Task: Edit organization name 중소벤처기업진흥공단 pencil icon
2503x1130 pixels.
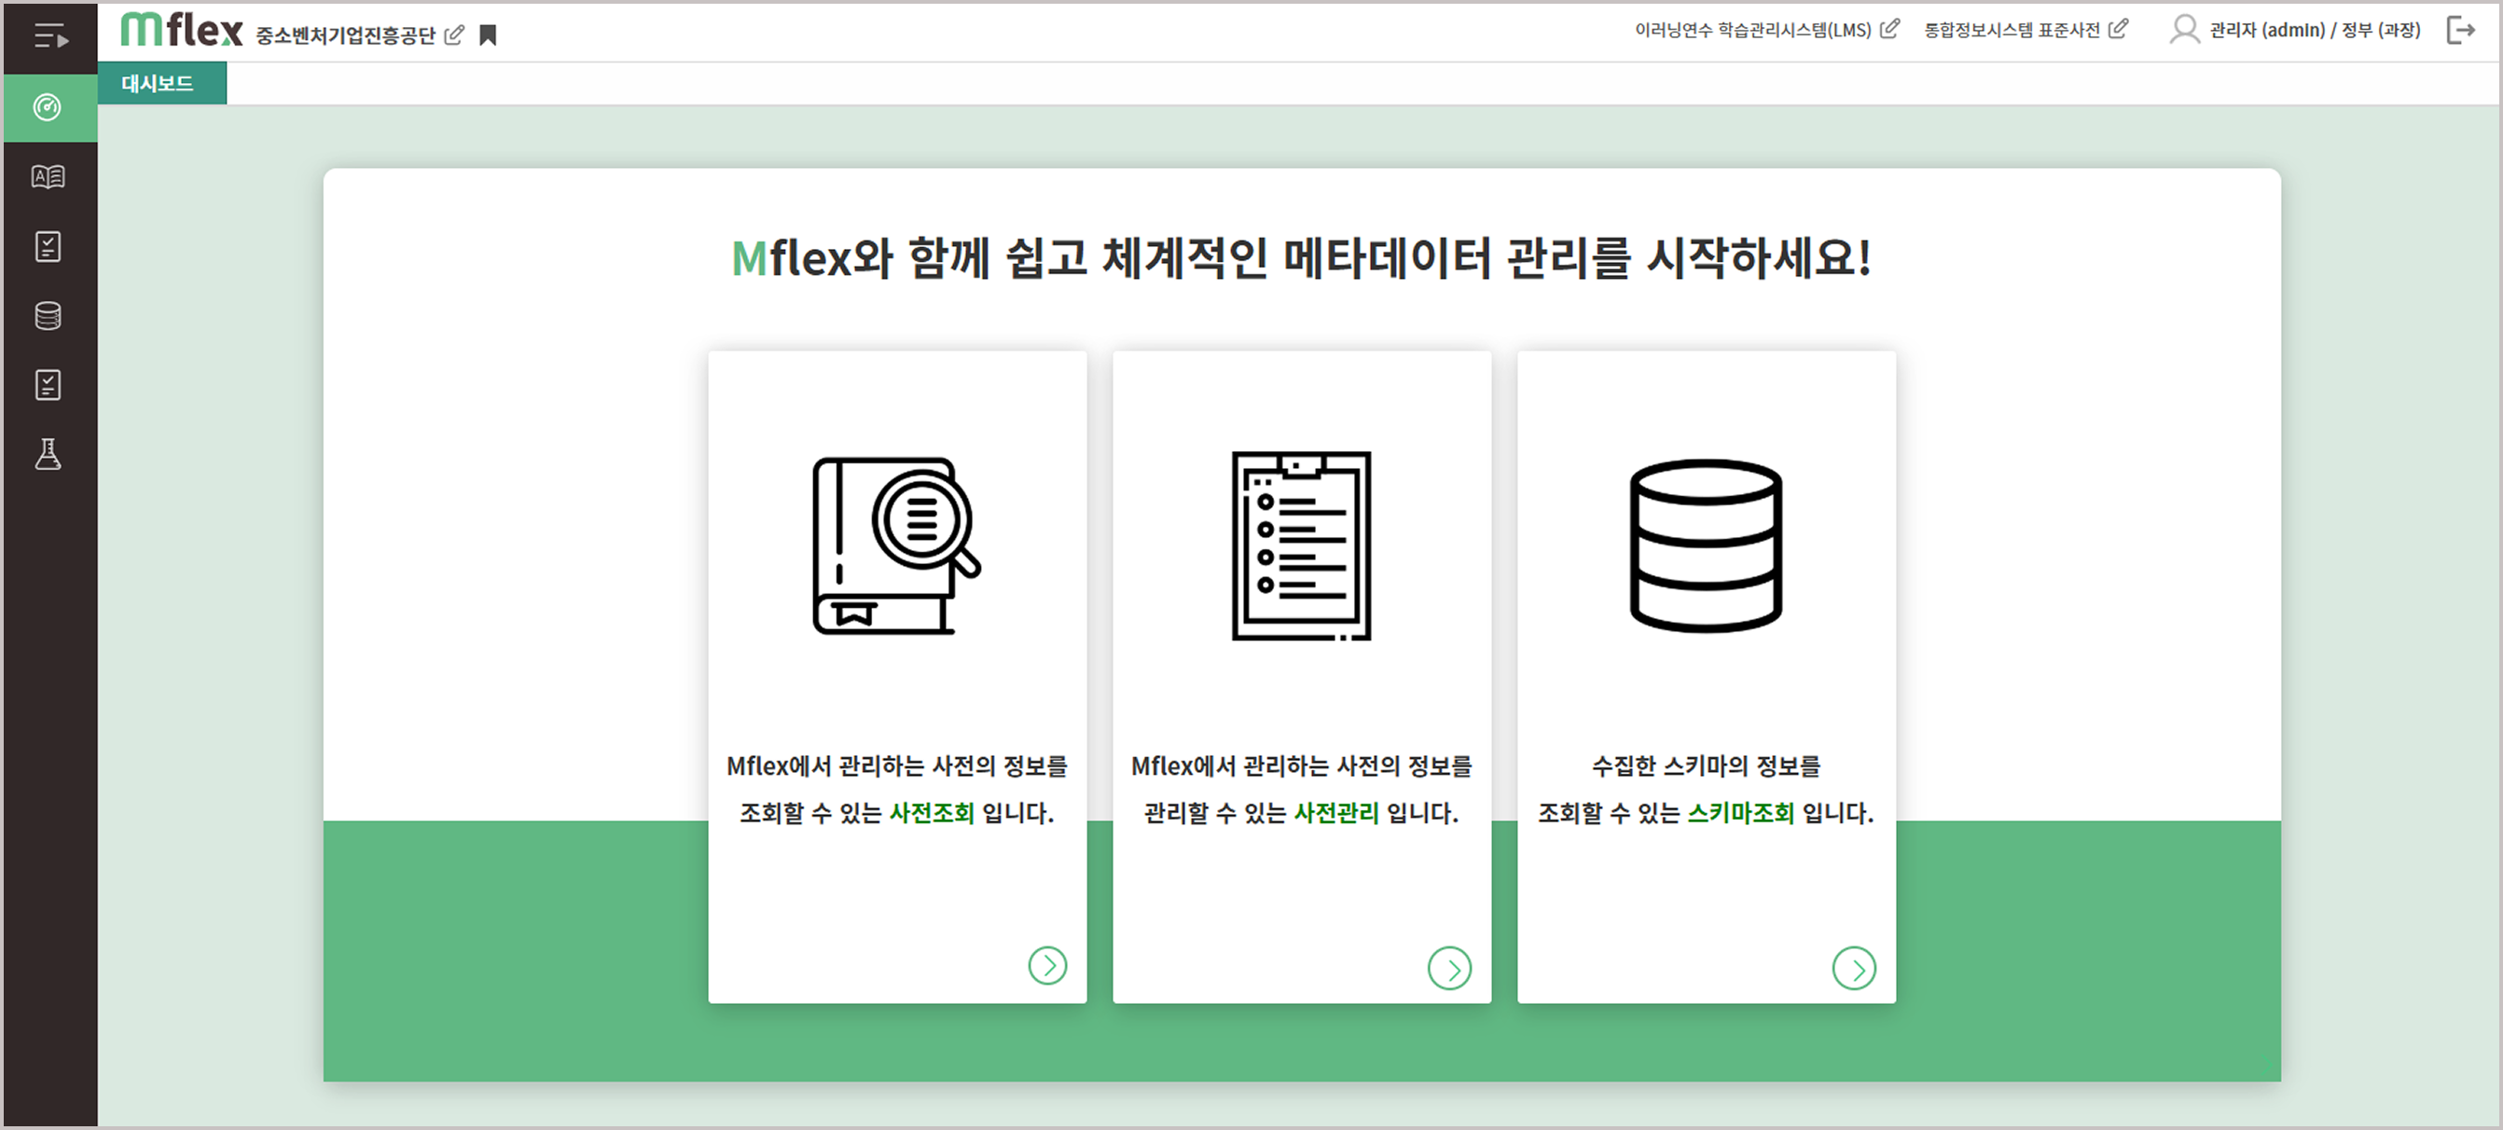Action: coord(454,35)
